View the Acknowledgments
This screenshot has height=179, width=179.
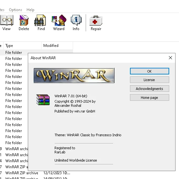[150, 89]
